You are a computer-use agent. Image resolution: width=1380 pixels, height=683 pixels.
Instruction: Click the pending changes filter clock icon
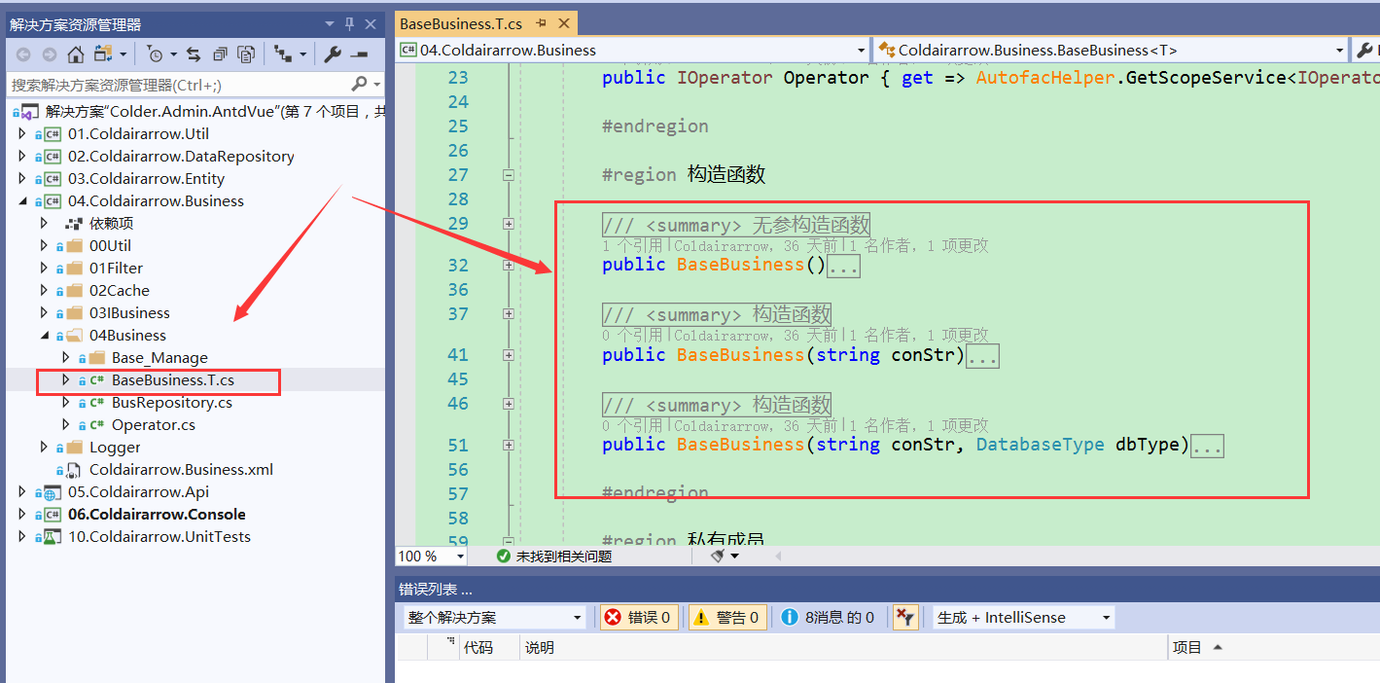pyautogui.click(x=155, y=54)
